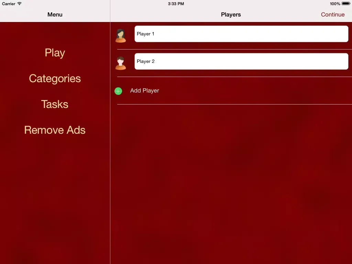
Task: Tap the Wi-Fi status icon
Action: tap(20, 3)
